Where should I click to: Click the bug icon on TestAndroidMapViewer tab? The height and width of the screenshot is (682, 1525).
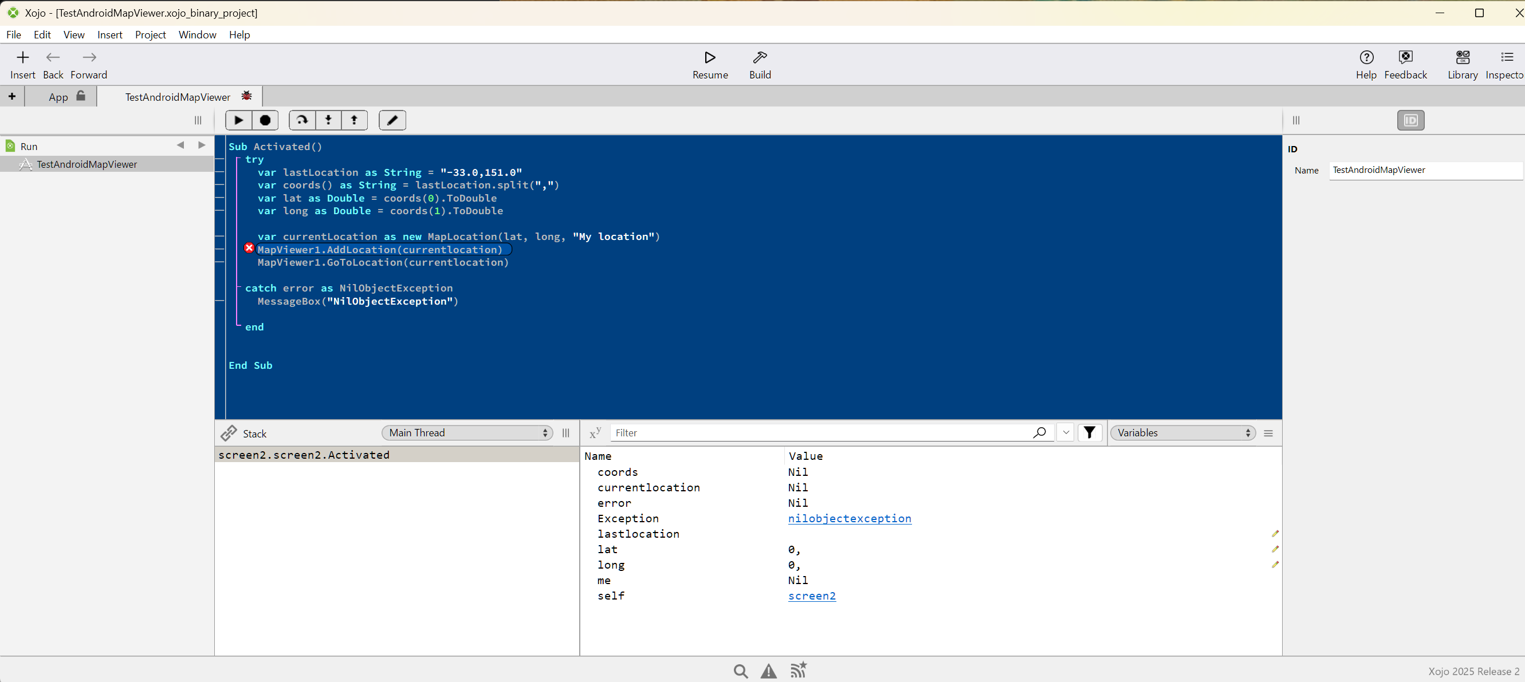pyautogui.click(x=246, y=96)
